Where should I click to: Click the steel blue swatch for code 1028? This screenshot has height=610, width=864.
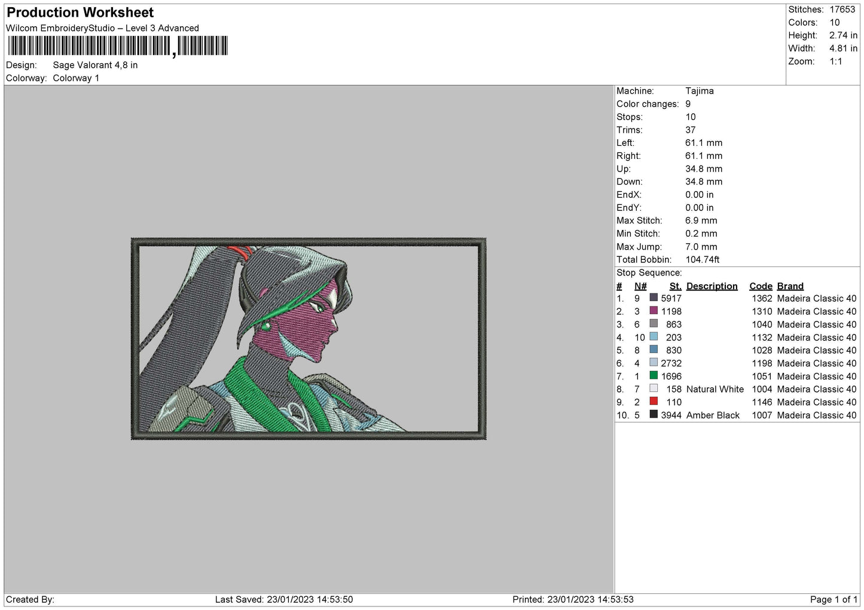(x=654, y=350)
